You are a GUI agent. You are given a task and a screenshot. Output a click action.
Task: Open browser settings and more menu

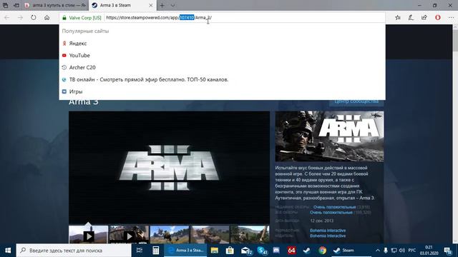[451, 17]
